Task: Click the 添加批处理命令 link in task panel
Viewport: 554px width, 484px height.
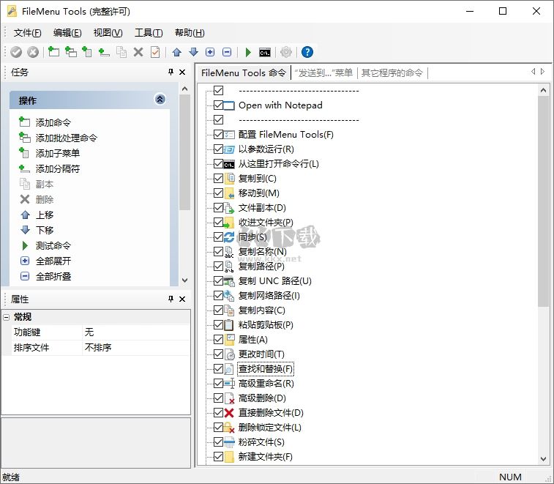Action: coord(66,138)
